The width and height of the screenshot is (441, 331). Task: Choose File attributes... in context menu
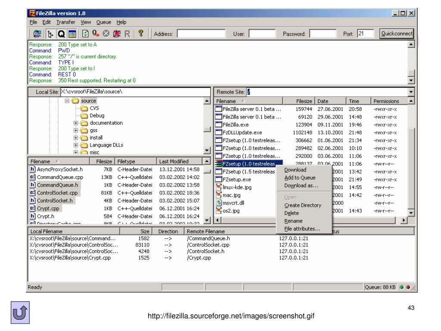coord(302,229)
